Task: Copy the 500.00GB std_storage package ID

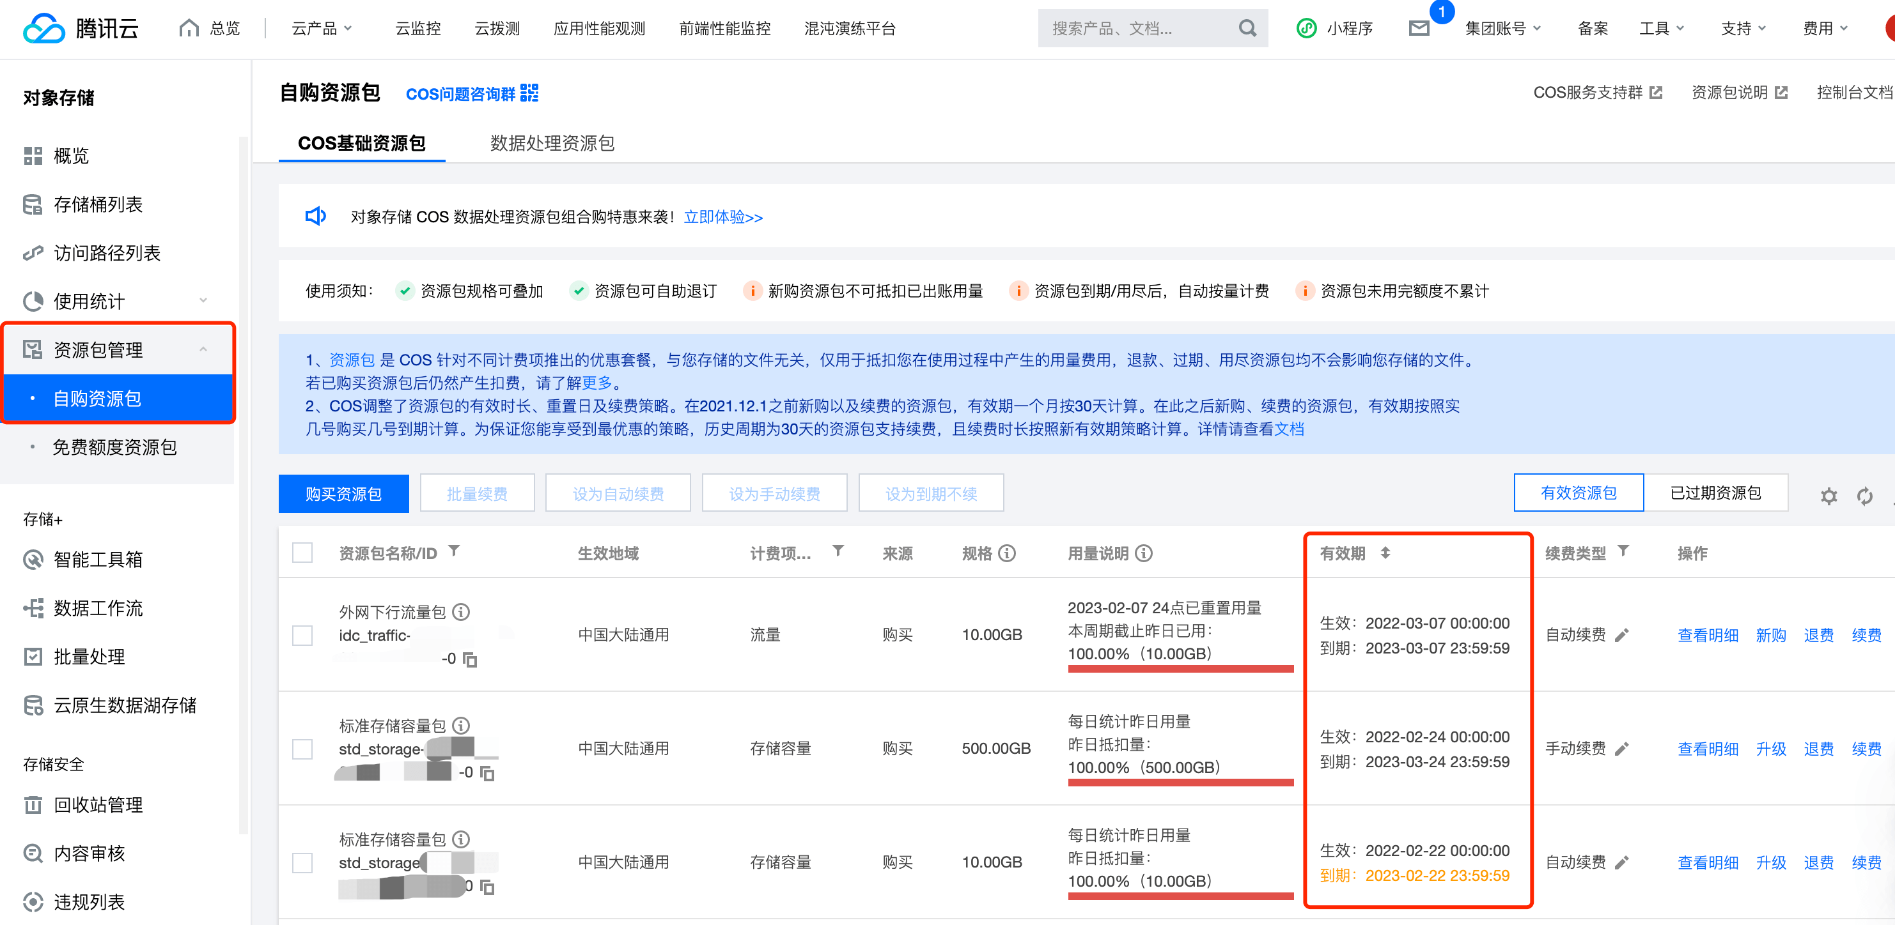Action: (x=487, y=774)
